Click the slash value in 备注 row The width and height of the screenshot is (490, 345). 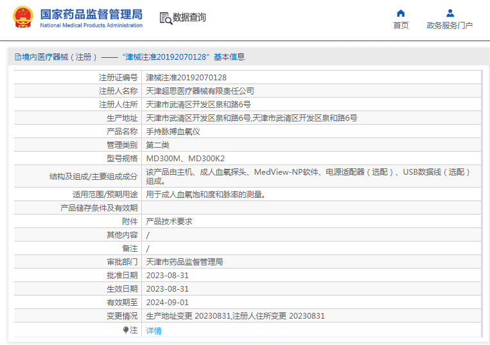click(x=148, y=249)
